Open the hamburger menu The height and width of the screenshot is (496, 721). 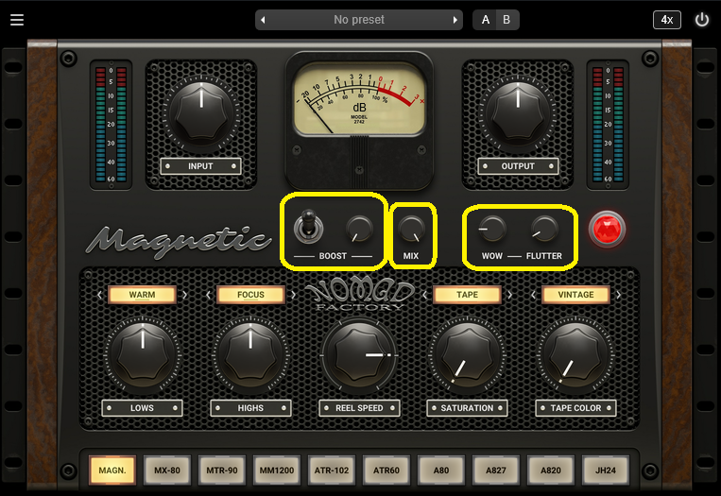point(17,20)
